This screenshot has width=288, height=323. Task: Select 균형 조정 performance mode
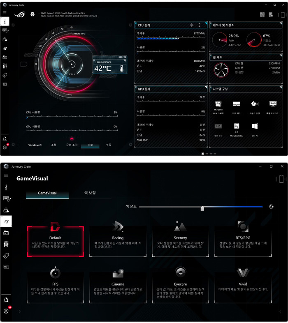coord(72,145)
